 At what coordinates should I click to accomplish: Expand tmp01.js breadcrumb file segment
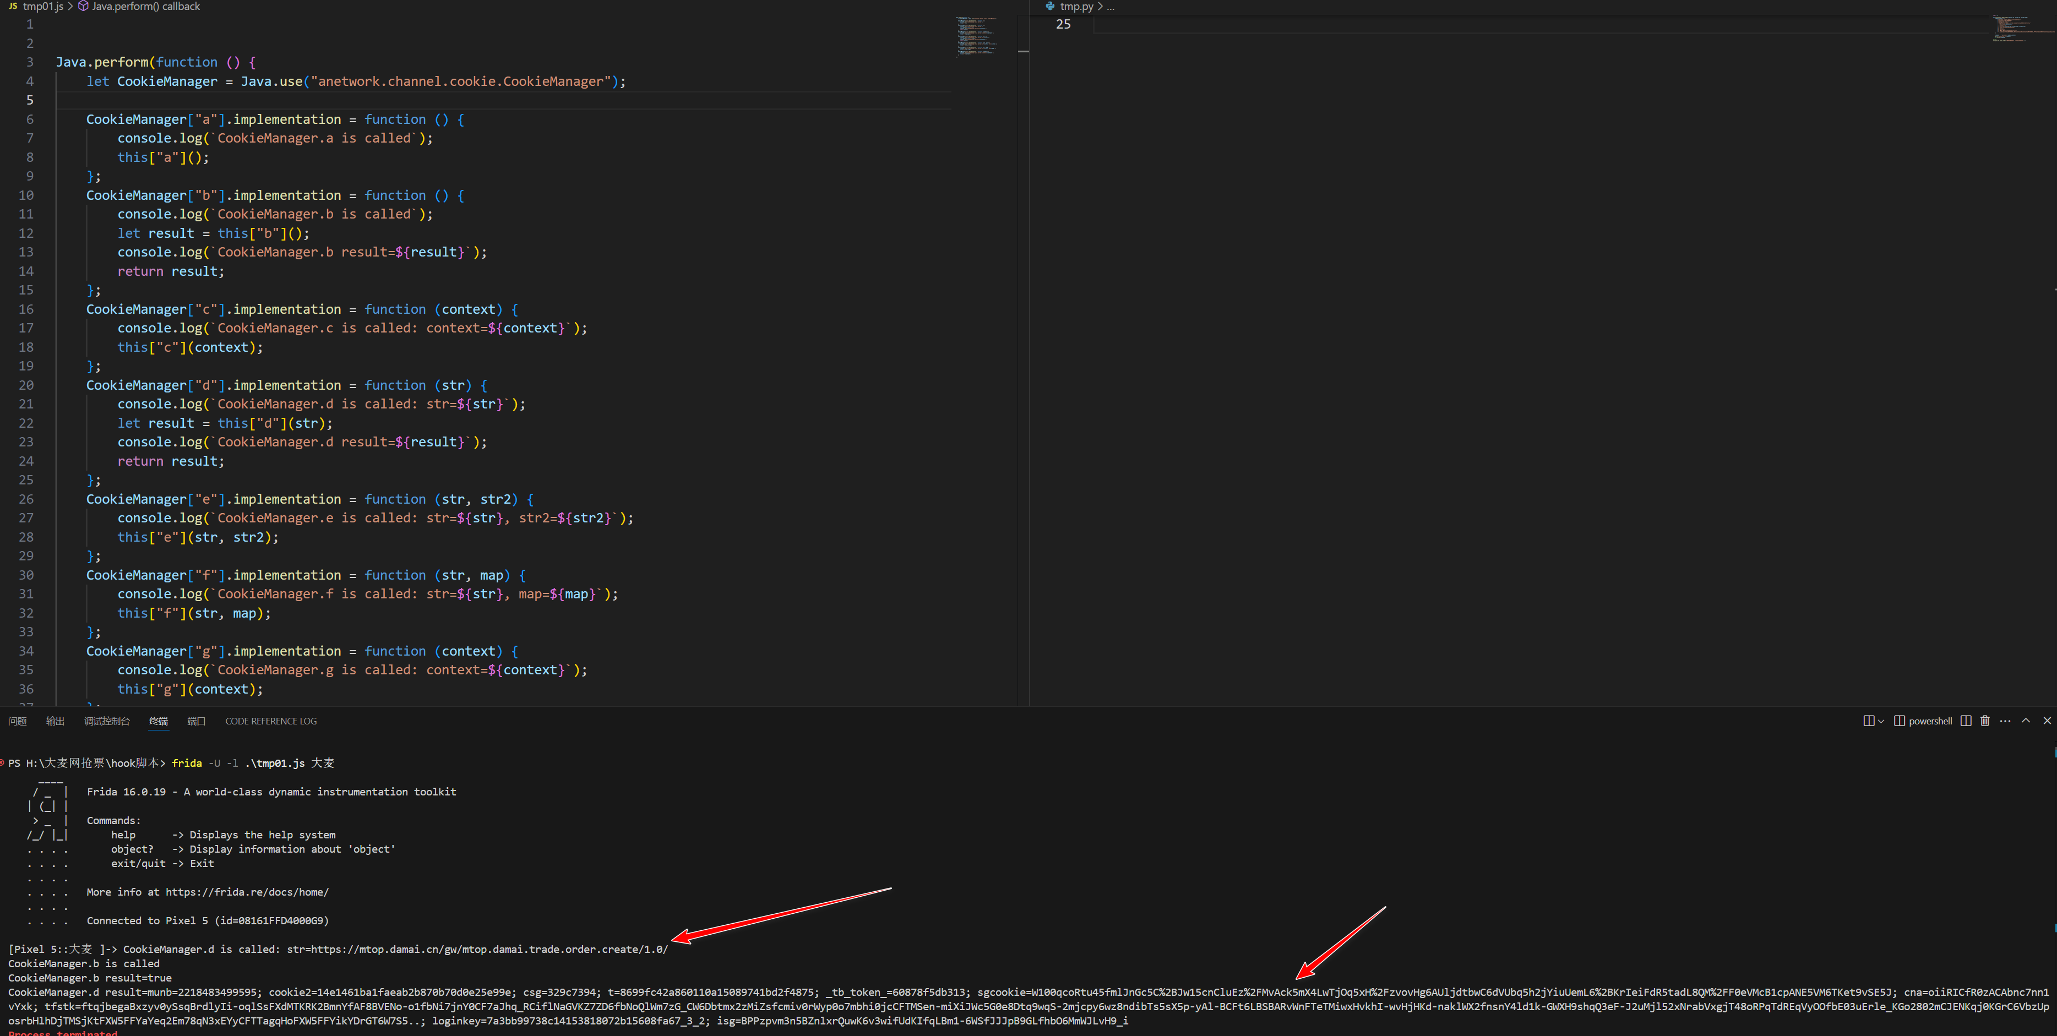43,7
